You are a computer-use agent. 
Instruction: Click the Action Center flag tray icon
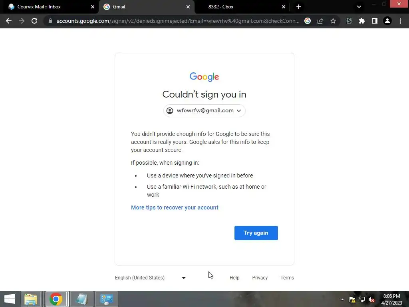point(352,299)
